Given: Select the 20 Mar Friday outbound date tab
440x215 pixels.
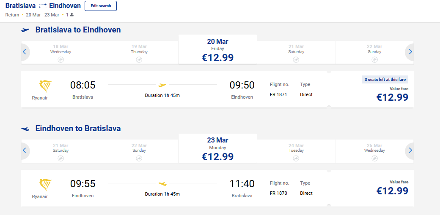Looking at the screenshot, I should point(217,49).
